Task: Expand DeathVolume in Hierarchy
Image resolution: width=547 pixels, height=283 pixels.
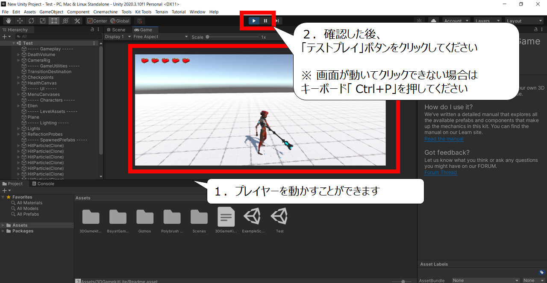Action: (19, 55)
